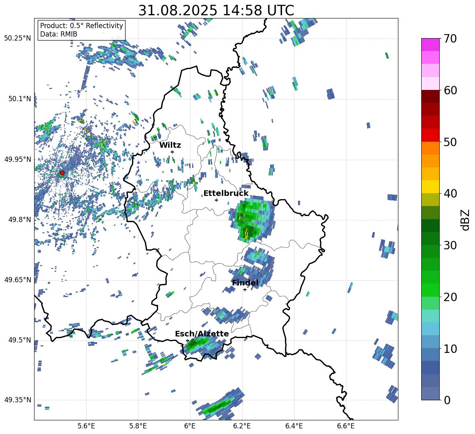Click the 49.95°N latitude label

18,159
